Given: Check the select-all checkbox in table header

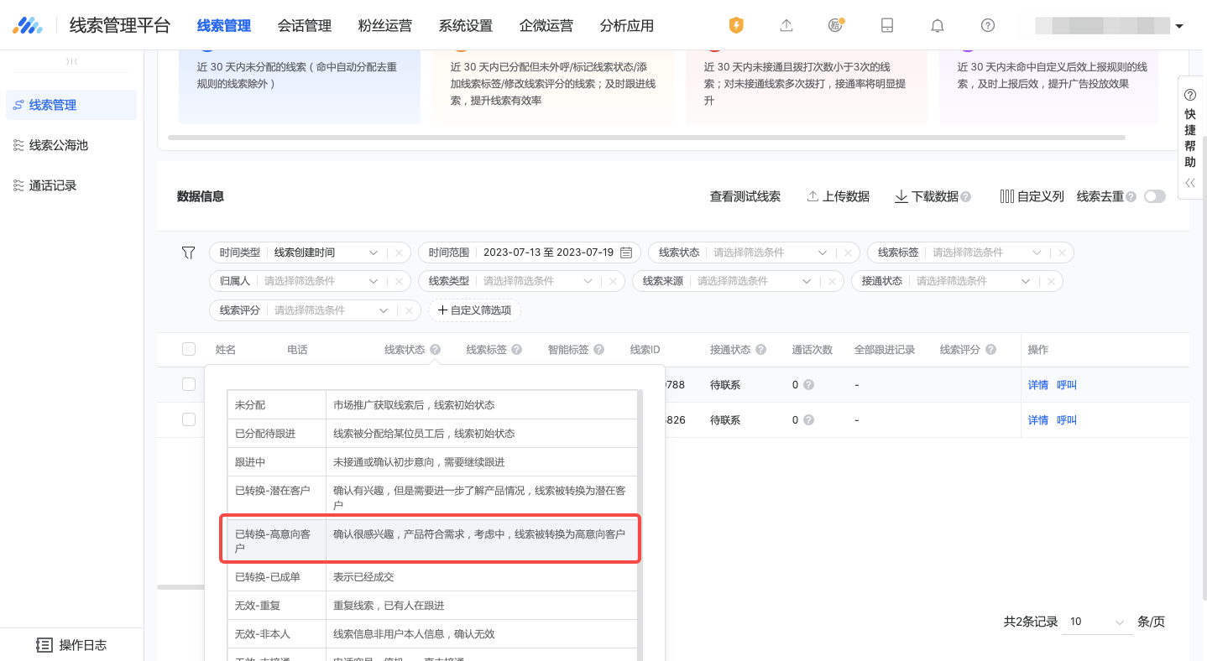Looking at the screenshot, I should tap(189, 349).
